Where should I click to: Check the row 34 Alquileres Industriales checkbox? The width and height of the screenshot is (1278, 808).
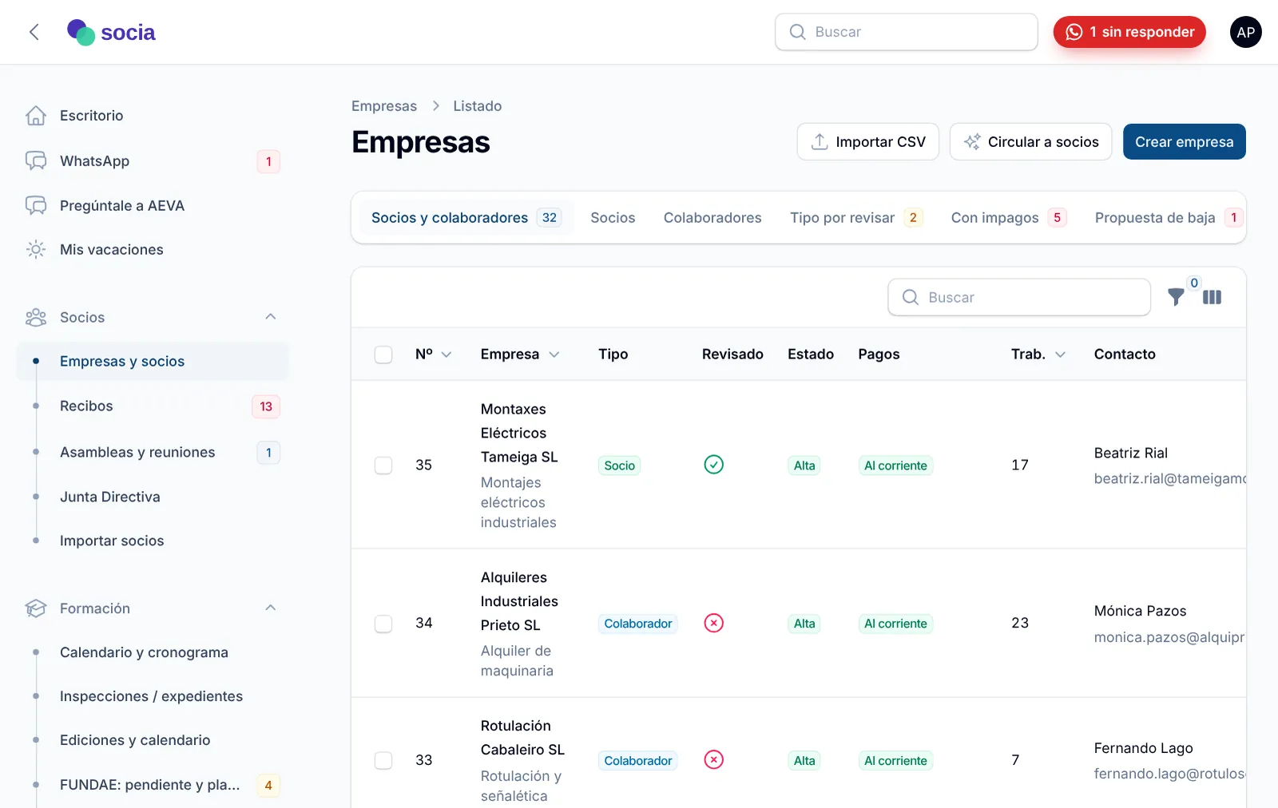tap(383, 624)
